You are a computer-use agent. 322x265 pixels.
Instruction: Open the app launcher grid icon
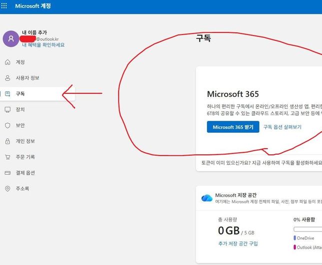point(4,5)
